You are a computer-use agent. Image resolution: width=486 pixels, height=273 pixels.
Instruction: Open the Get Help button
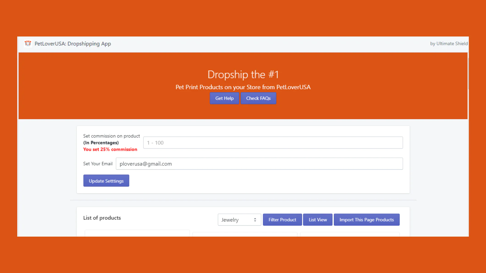click(224, 98)
